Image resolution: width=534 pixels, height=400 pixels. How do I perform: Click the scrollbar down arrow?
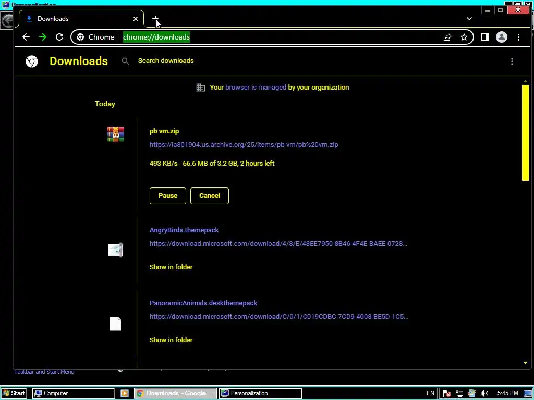[525, 363]
